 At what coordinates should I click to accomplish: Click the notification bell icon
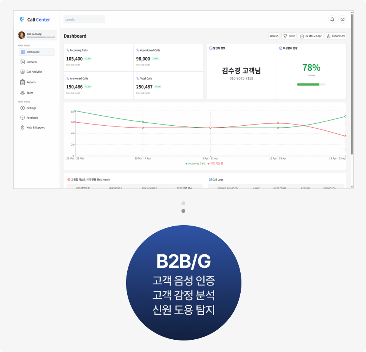(332, 19)
